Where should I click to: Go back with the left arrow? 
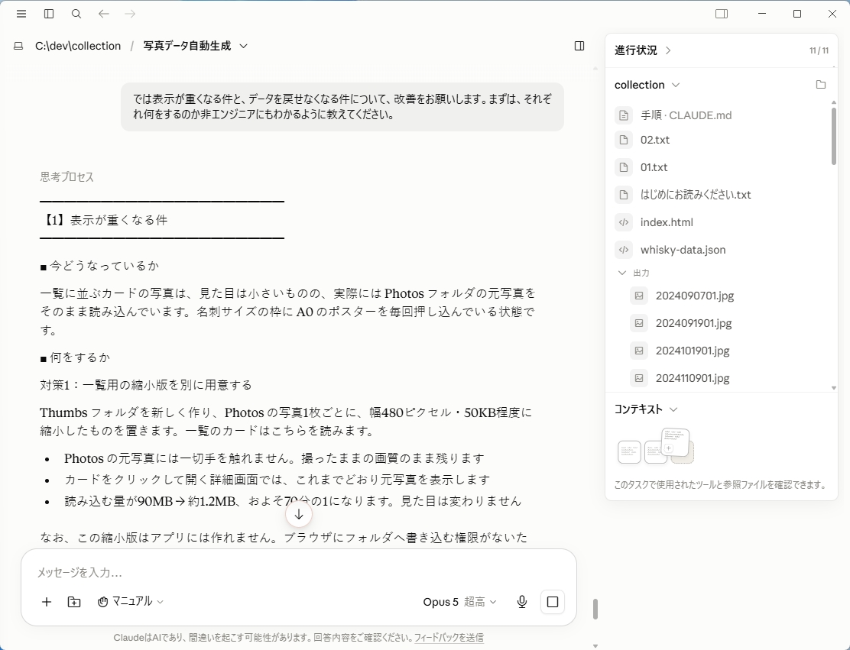(x=103, y=14)
